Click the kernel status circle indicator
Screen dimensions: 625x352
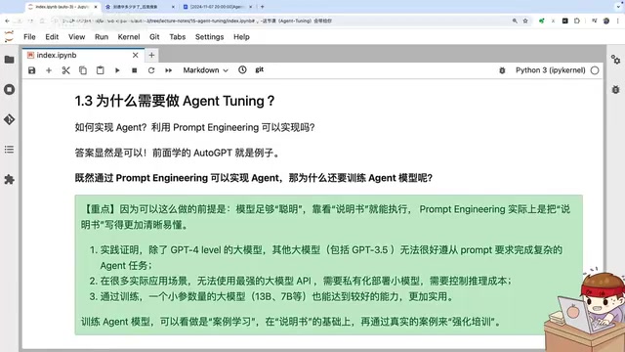(x=595, y=70)
